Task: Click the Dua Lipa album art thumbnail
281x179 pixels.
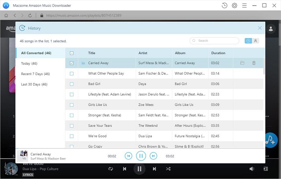Action: 11,169
